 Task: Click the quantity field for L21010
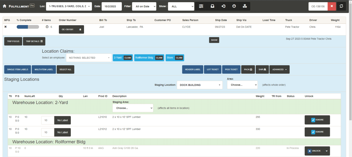point(48,120)
